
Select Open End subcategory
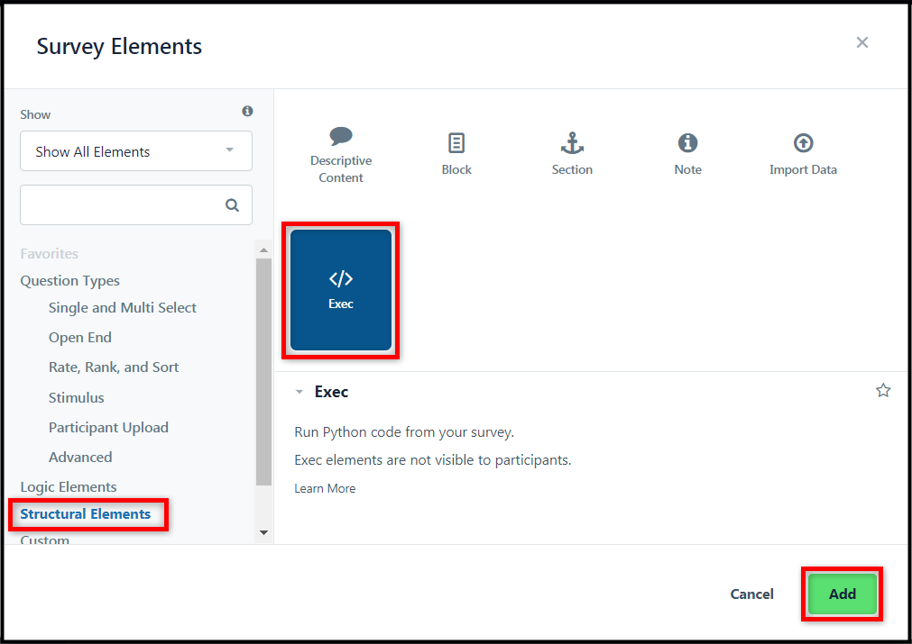[x=79, y=338]
